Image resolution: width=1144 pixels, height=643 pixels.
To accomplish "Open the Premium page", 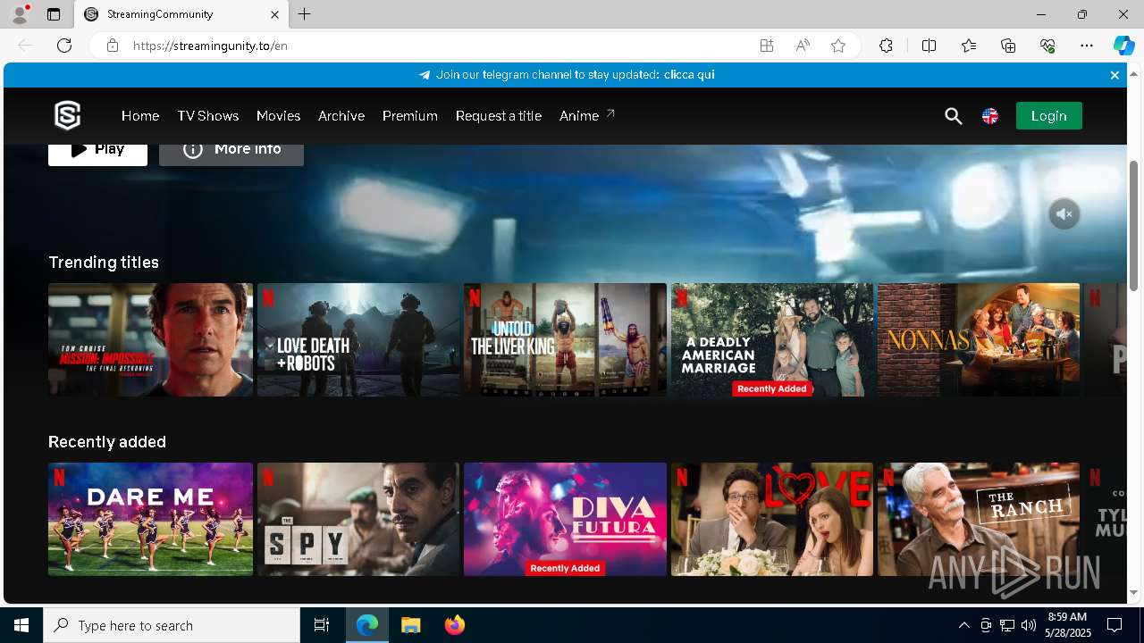I will 410,116.
